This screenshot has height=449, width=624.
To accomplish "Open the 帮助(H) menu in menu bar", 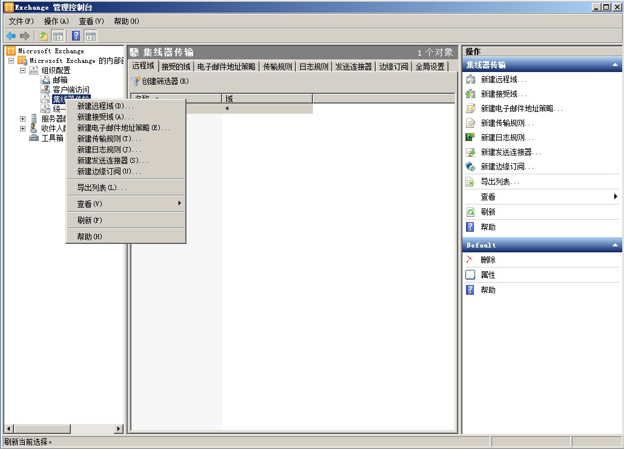I will tap(126, 21).
